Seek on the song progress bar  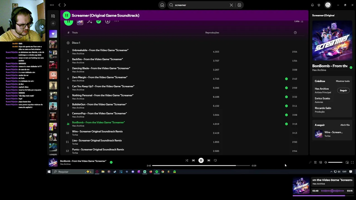pyautogui.click(x=201, y=166)
